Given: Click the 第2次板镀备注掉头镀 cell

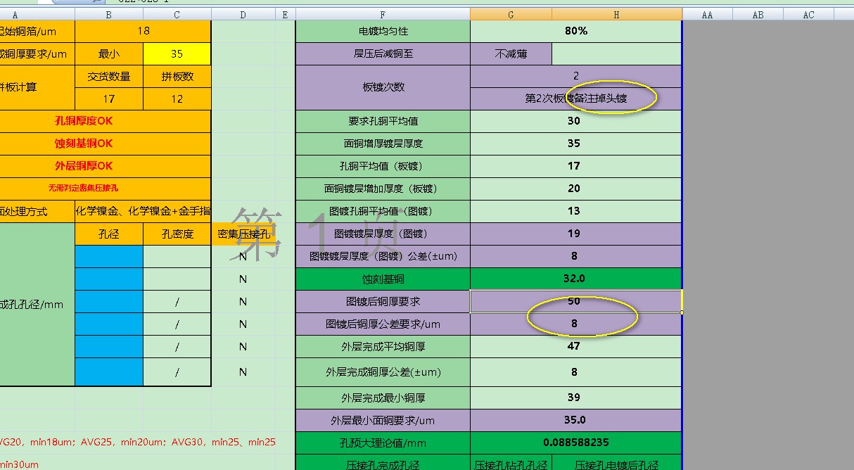Looking at the screenshot, I should (x=576, y=99).
